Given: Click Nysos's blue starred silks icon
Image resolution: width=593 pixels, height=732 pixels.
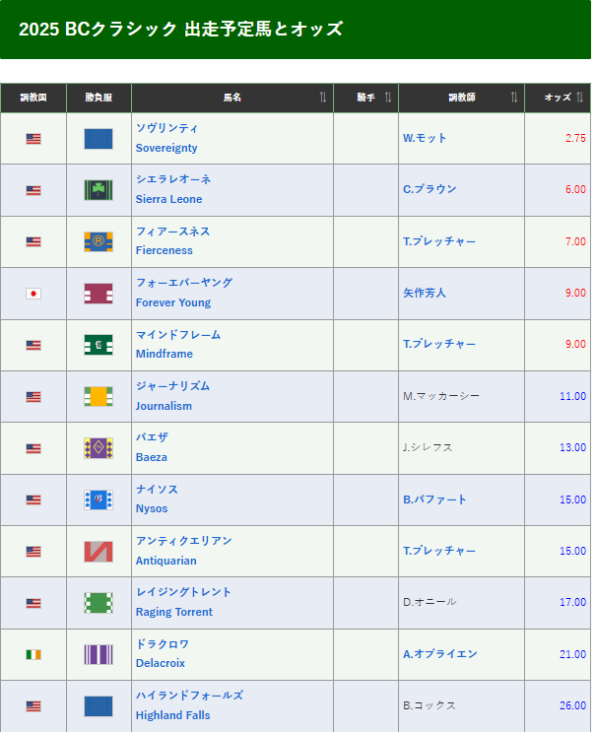Looking at the screenshot, I should (99, 499).
